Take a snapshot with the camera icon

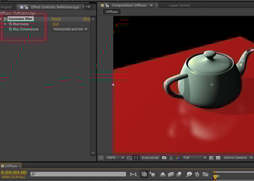click(164, 158)
